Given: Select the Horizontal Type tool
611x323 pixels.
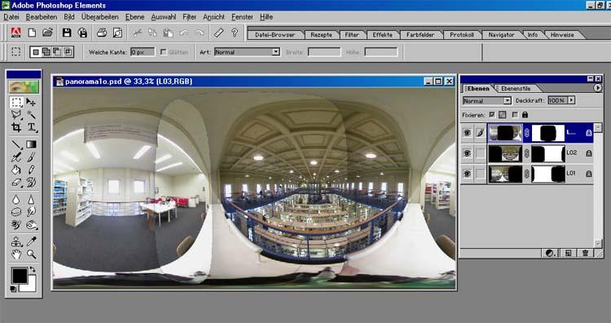Looking at the screenshot, I should click(x=31, y=127).
